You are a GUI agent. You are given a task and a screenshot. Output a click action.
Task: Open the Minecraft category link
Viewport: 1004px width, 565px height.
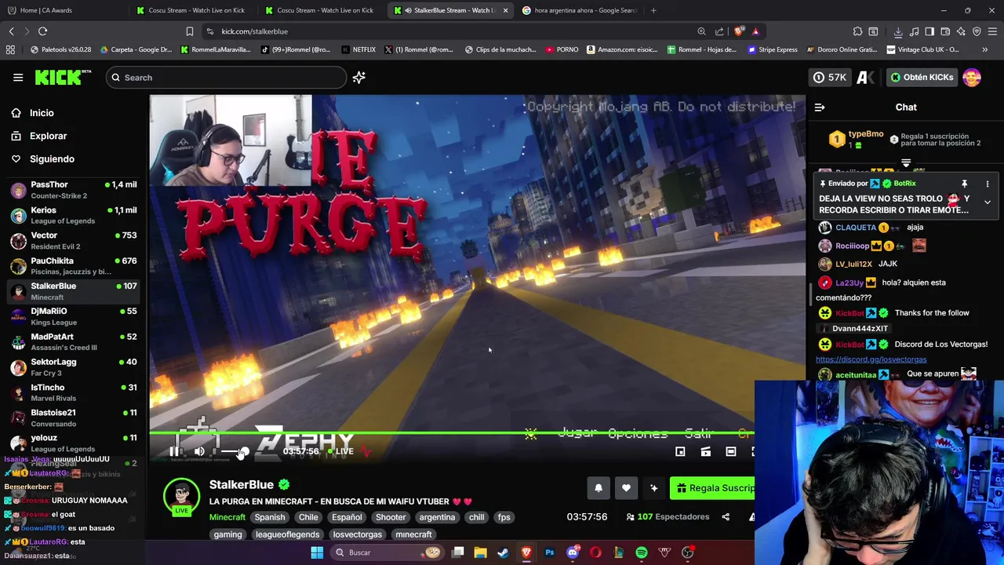click(227, 517)
